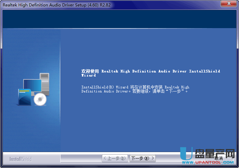
Task: Click the 欢迎使用 welcome heading
Action: pos(90,71)
